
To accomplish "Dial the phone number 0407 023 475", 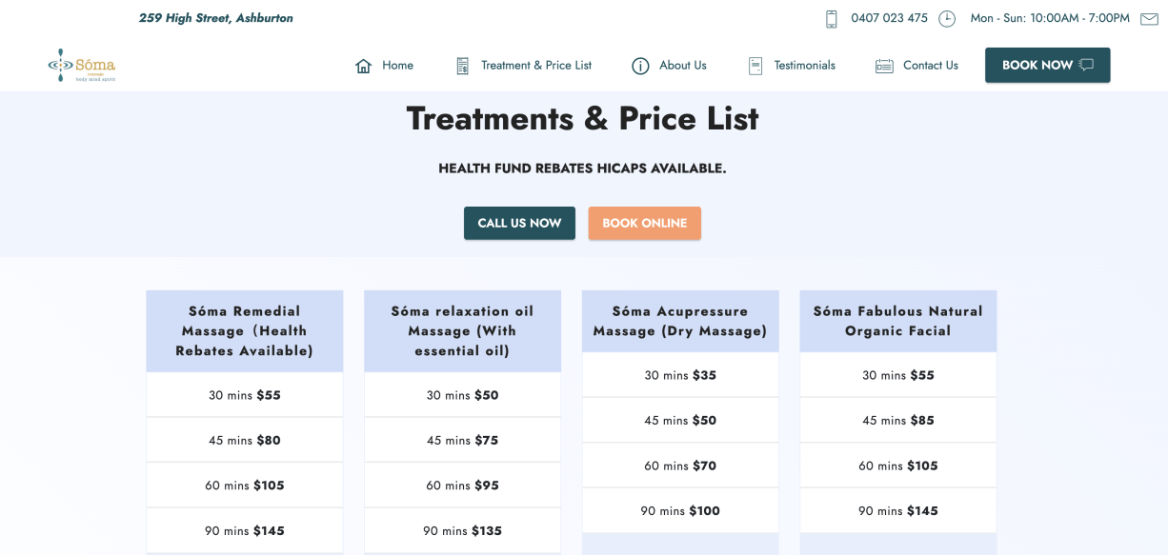I will pyautogui.click(x=889, y=19).
